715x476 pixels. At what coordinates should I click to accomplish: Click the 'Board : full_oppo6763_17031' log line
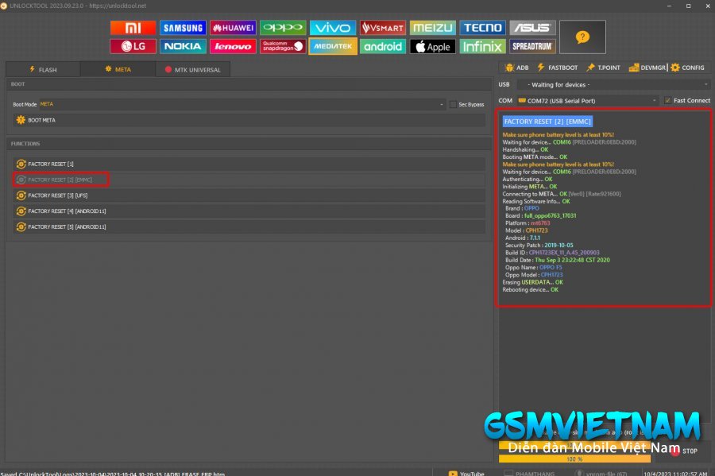[x=541, y=215]
